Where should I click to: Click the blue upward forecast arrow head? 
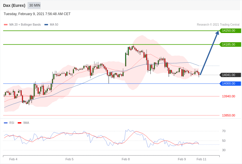[x=217, y=33]
